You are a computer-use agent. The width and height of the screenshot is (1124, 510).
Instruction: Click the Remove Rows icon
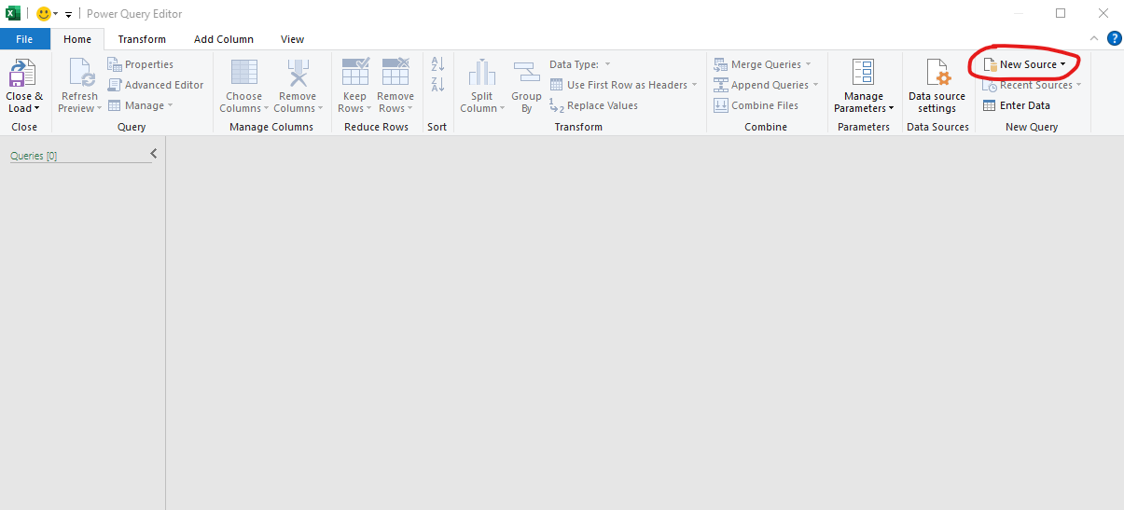[x=395, y=73]
